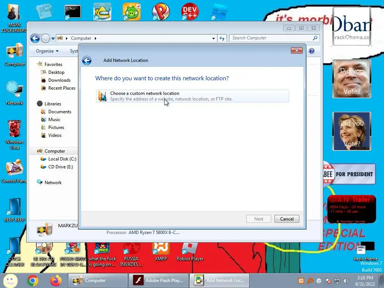384x288 pixels.
Task: Close the Add Network Location dialog
Action: click(x=297, y=51)
